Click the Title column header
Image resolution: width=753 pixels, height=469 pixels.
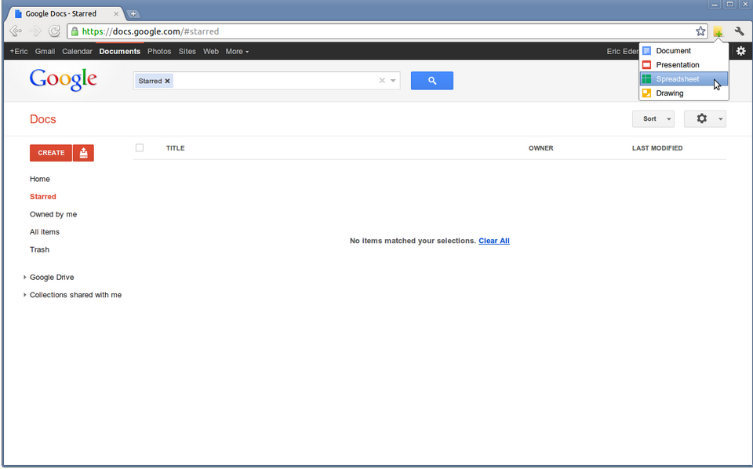[x=175, y=148]
